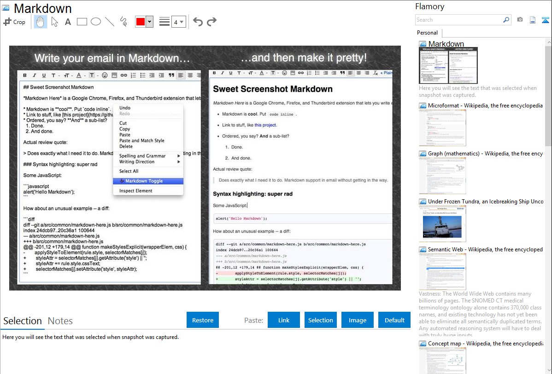This screenshot has height=374, width=552.
Task: Choose the straight line tool
Action: [110, 22]
